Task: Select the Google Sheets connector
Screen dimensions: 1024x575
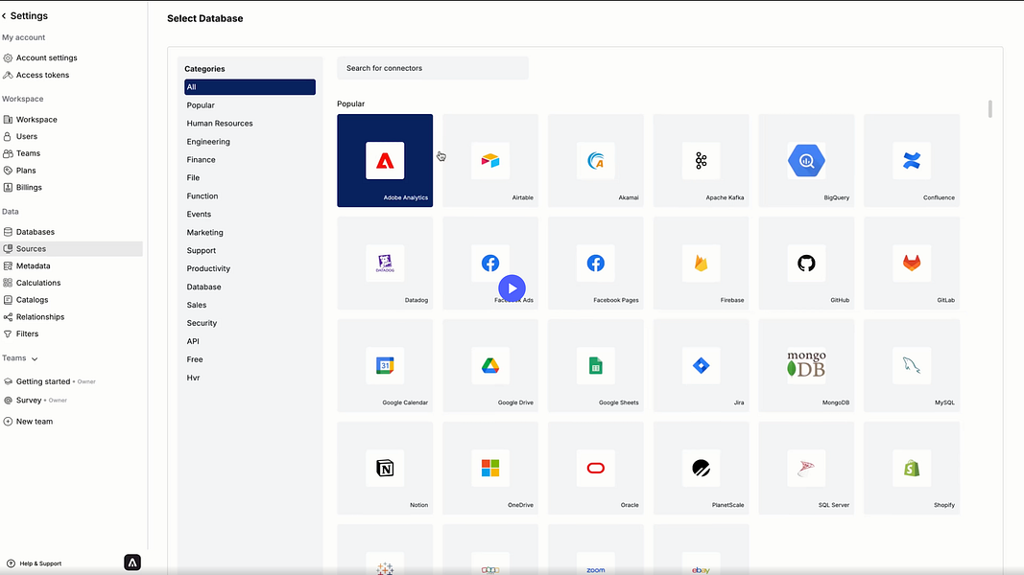Action: click(596, 365)
